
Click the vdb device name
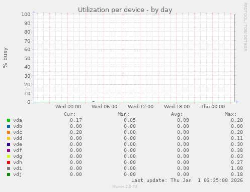pyautogui.click(x=18, y=126)
